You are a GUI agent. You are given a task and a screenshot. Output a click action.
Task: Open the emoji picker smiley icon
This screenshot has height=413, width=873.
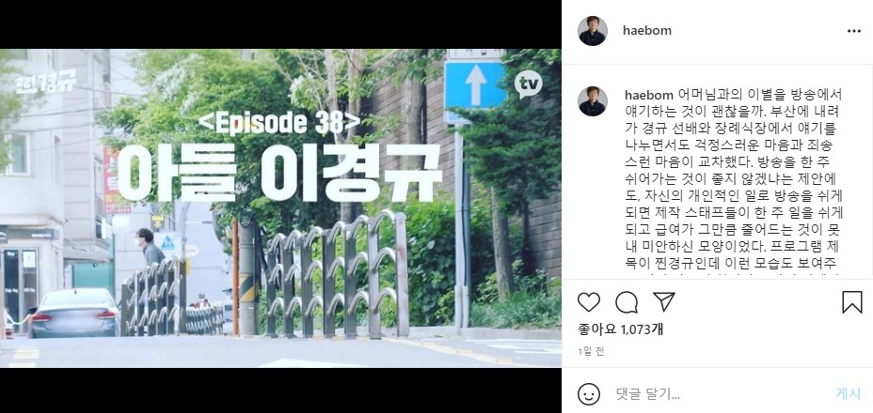tap(589, 394)
